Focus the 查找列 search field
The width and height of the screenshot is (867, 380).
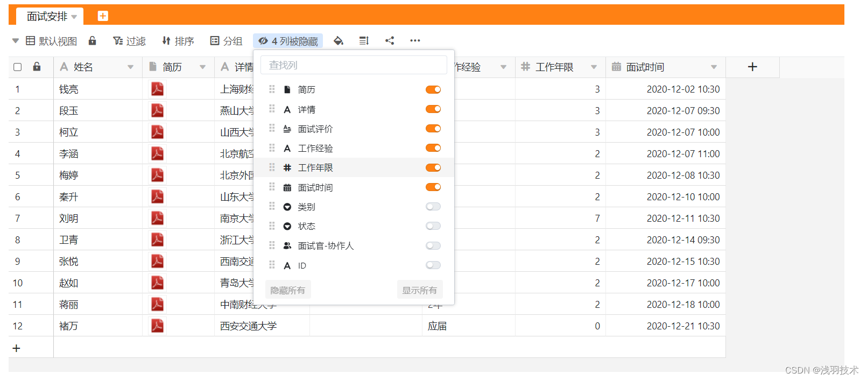pos(354,65)
